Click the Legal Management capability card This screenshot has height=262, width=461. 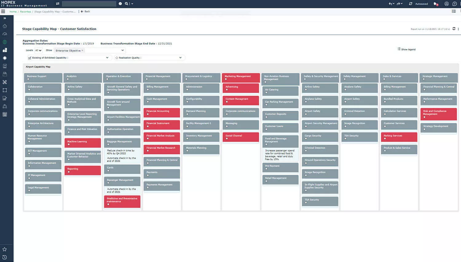click(43, 189)
